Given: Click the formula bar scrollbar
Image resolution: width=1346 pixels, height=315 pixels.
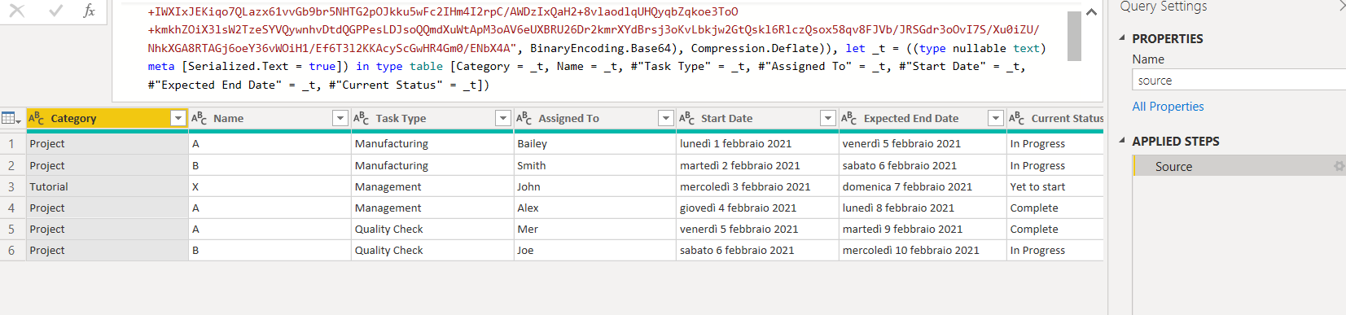Looking at the screenshot, I should click(x=1074, y=36).
